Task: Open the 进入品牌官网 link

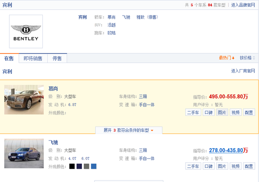Action: click(243, 5)
